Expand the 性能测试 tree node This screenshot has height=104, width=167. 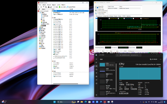tap(38, 48)
